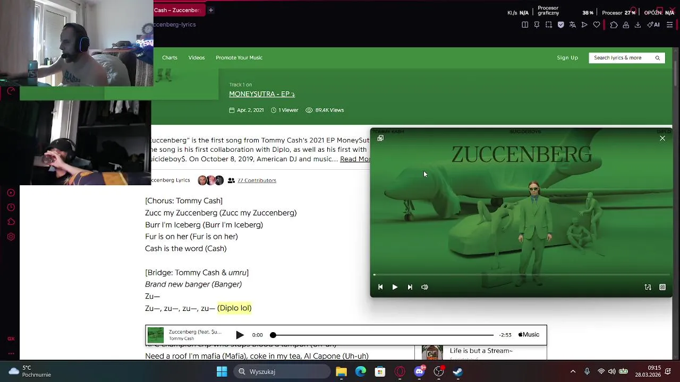Click the highlighted (Diplo lol) annotation
This screenshot has height=382, width=680.
click(234, 308)
